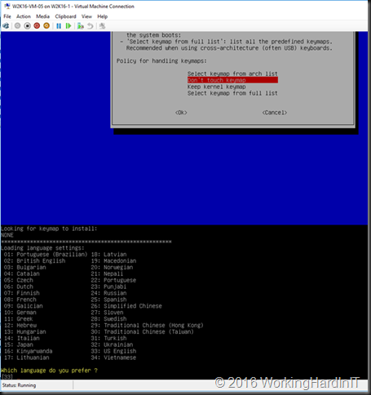Screen dimensions: 371x395
Task: Click '34: Vietnamese' language entry
Action: (x=113, y=357)
